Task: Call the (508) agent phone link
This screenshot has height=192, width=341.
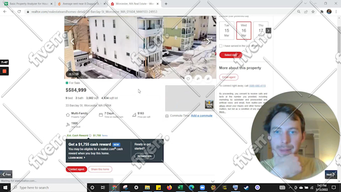Action: 257,86
